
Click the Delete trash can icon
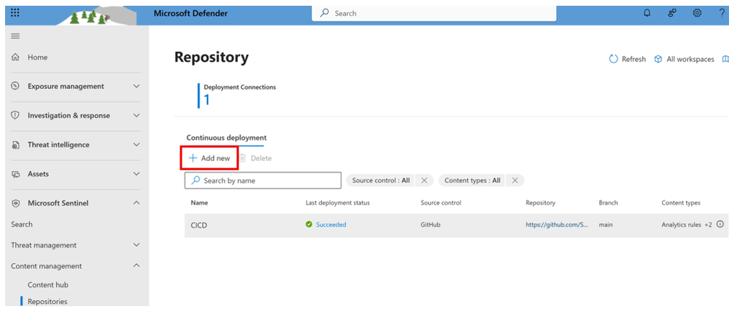(242, 158)
